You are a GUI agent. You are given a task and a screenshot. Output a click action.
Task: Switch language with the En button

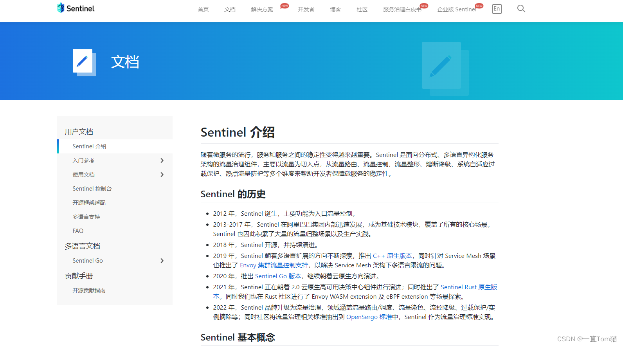[497, 9]
